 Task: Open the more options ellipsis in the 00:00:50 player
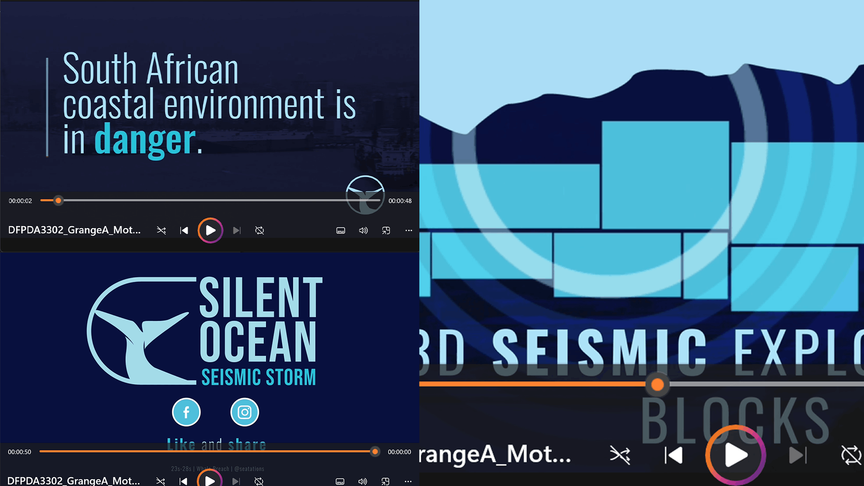pos(408,481)
